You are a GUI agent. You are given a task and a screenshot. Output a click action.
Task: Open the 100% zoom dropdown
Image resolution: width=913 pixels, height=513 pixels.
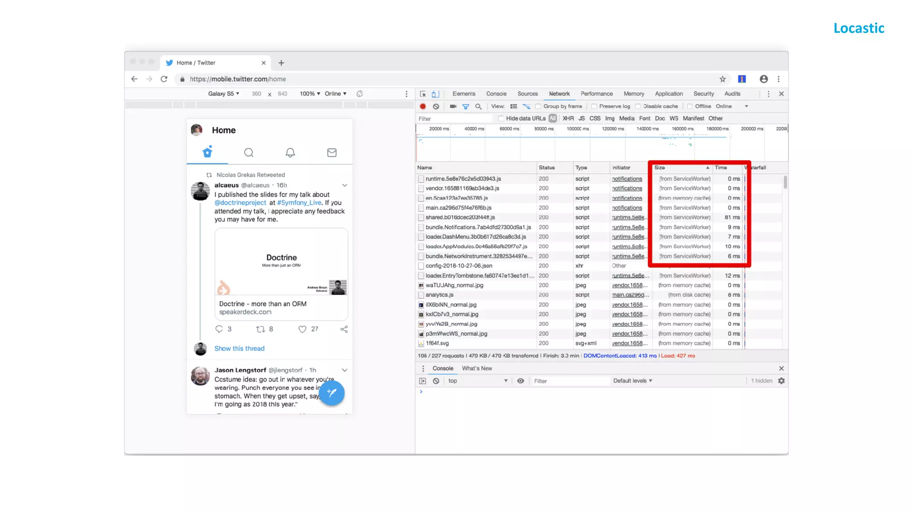pyautogui.click(x=310, y=94)
